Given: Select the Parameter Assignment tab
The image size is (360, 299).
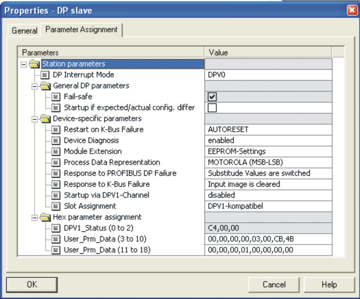Looking at the screenshot, I should click(x=81, y=30).
